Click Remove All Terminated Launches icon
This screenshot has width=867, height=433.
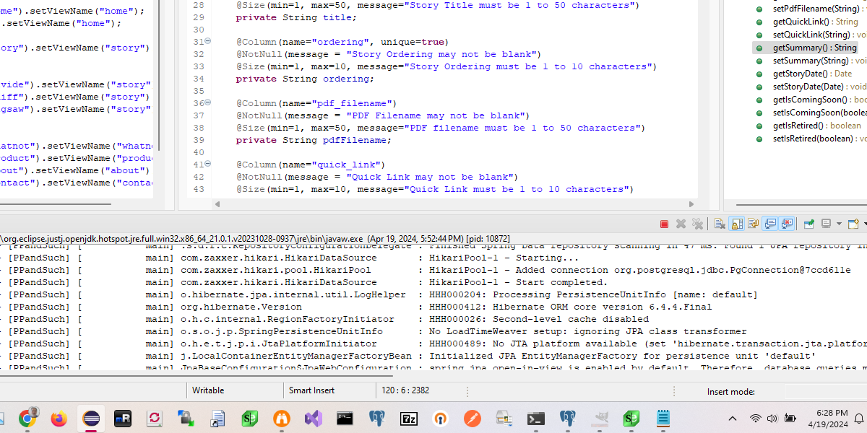[x=697, y=224]
